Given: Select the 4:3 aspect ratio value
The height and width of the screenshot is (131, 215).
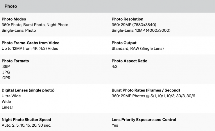Looking at the screenshot, I should [114, 67].
